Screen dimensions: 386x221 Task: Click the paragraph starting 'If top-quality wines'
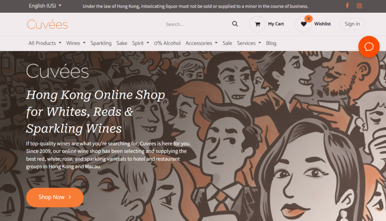coord(108,155)
